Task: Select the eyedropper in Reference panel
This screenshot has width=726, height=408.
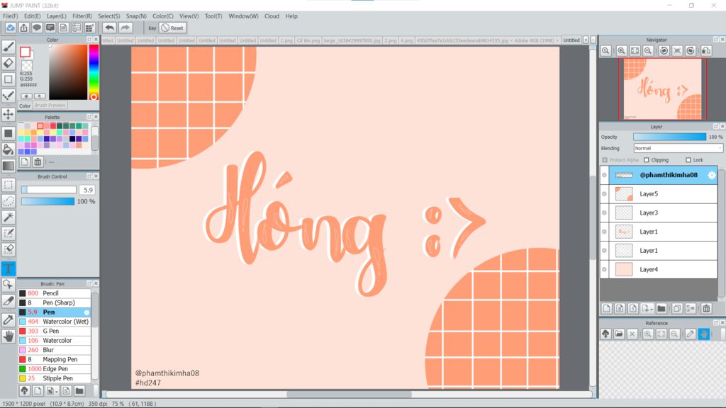Action: [691, 334]
